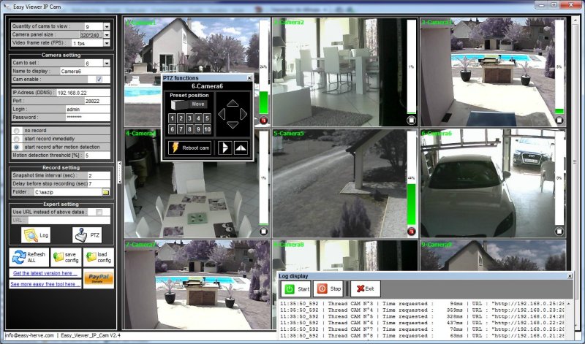
Task: Open Video frame rate FPS dropdown
Action: click(x=107, y=43)
